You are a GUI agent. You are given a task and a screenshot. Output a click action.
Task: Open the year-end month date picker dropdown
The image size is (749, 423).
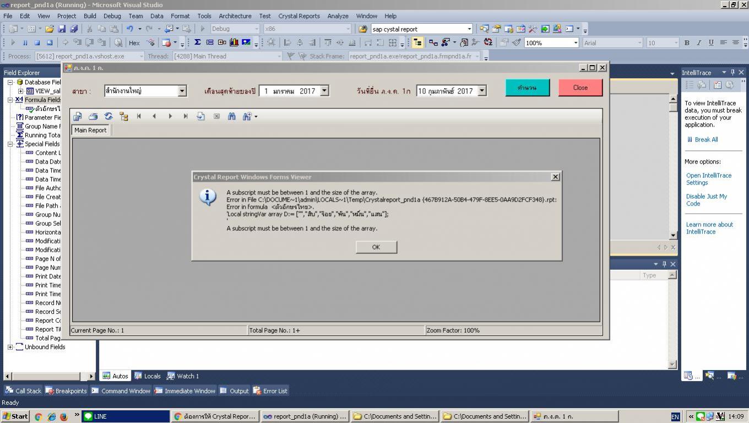(324, 91)
